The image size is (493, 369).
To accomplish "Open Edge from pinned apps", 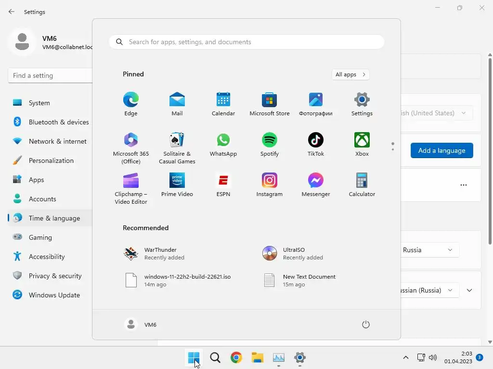I will tap(131, 104).
